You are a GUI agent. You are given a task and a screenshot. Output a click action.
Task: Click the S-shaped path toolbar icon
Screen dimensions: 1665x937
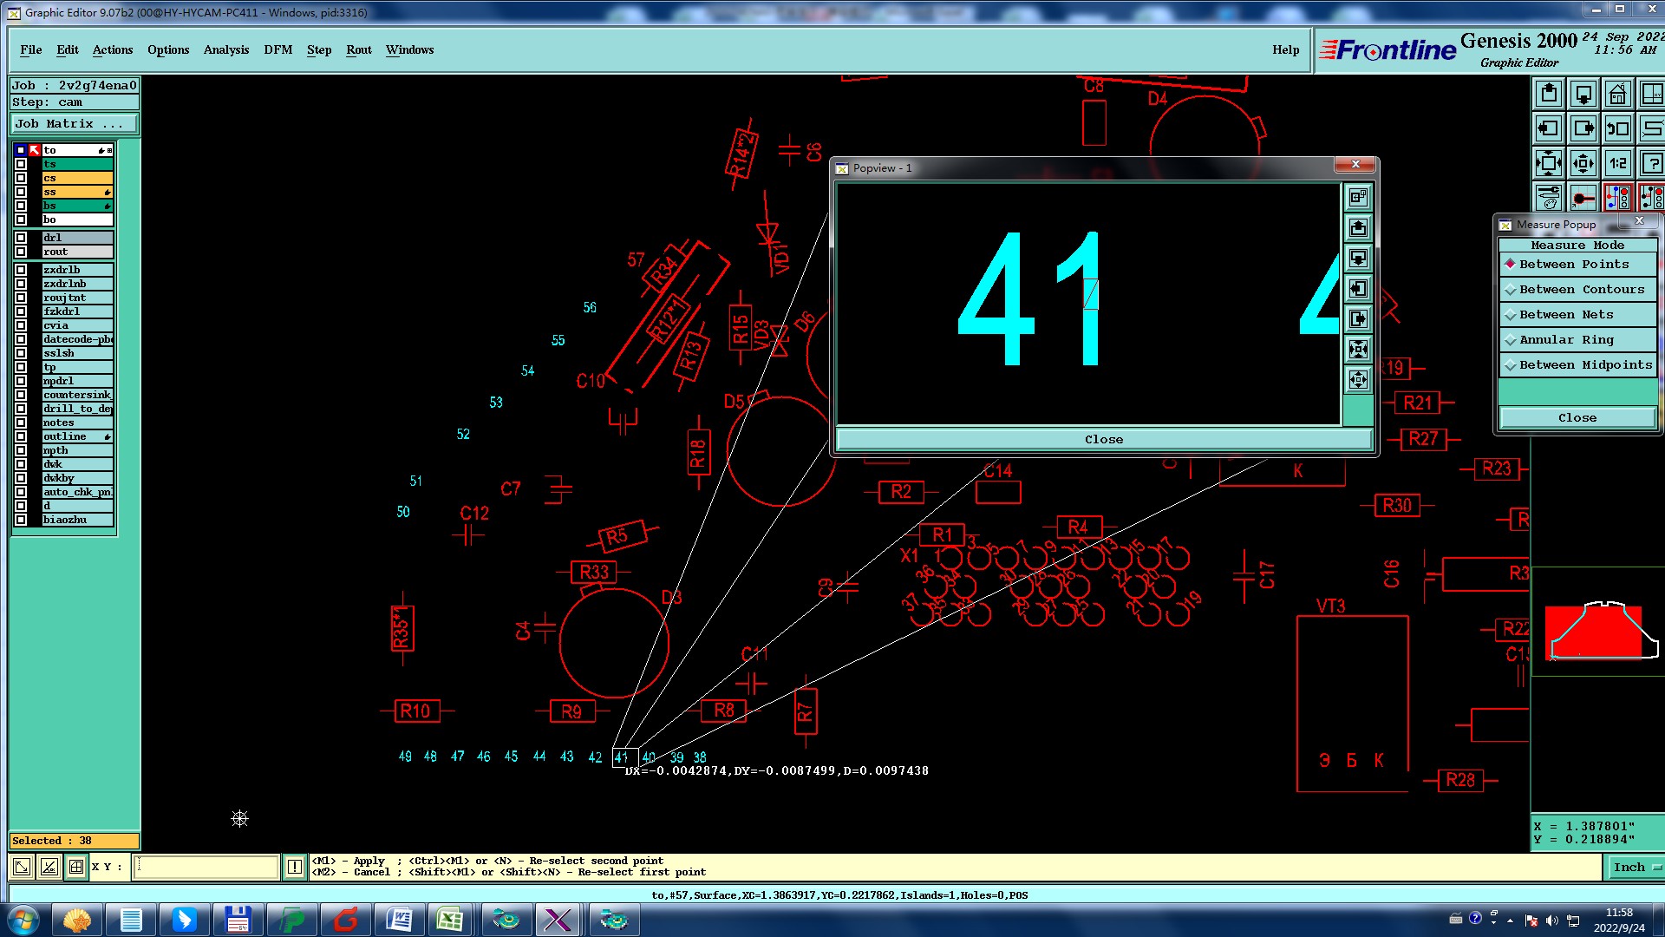click(x=1652, y=128)
